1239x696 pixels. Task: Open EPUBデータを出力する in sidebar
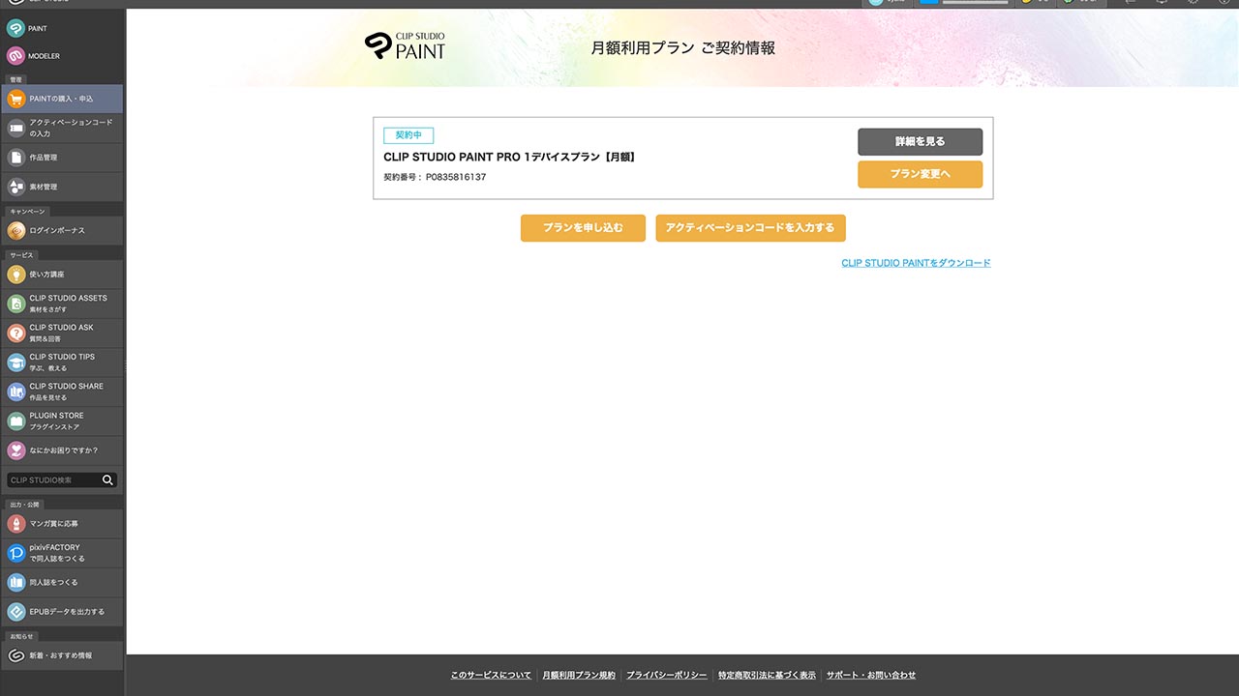[x=62, y=612]
